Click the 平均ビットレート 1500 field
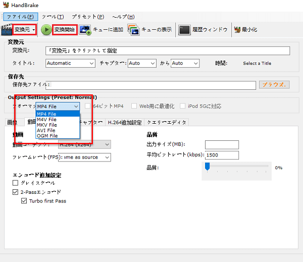The image size is (303, 262). (x=222, y=155)
